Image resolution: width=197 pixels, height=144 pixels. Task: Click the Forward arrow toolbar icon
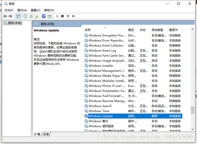click(x=10, y=16)
